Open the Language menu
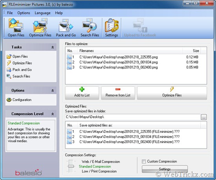 [42, 13]
